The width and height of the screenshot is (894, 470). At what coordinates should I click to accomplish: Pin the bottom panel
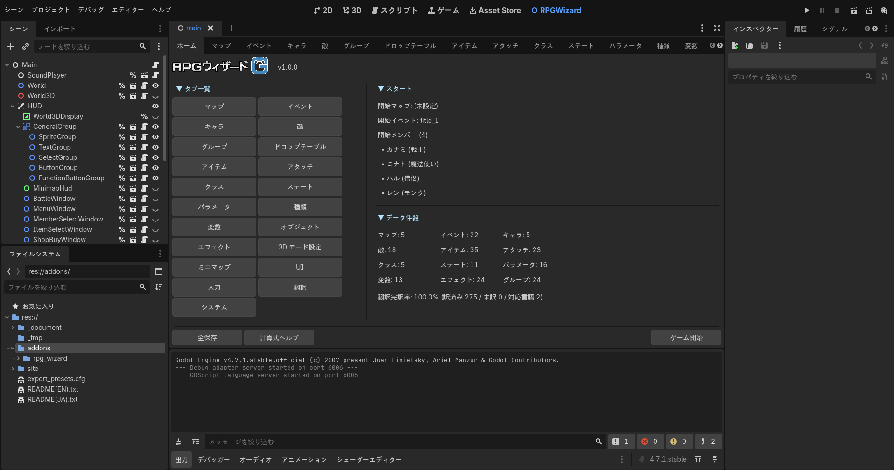[x=715, y=459]
